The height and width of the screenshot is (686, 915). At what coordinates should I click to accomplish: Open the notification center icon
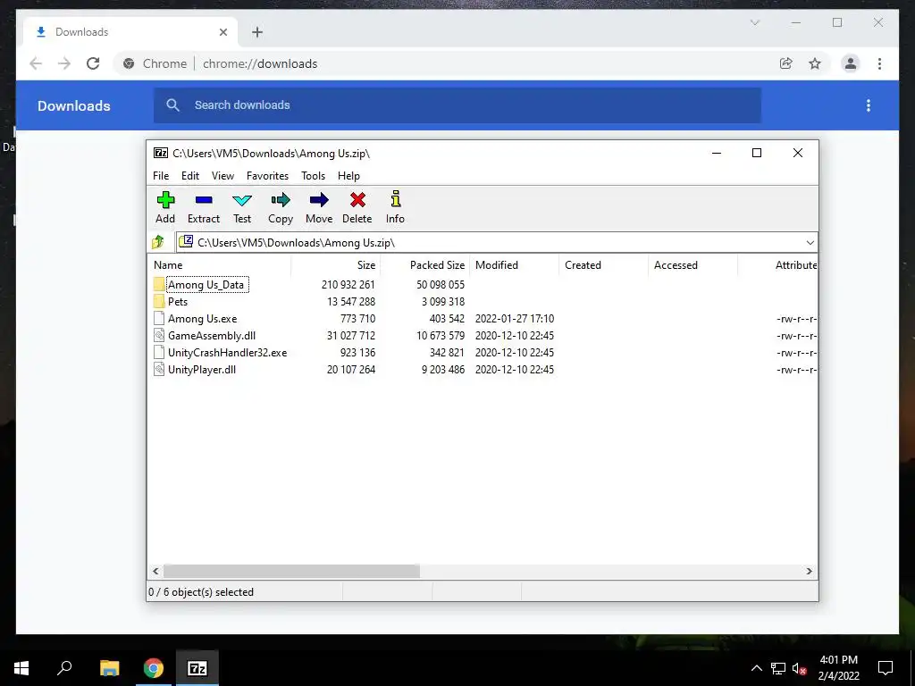click(x=886, y=668)
